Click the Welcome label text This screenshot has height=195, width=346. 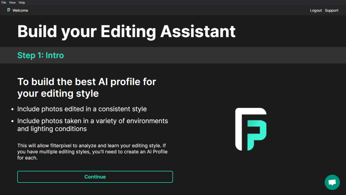click(21, 10)
